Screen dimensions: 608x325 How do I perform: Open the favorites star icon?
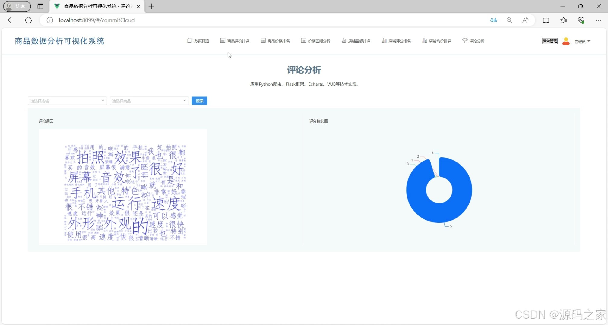(x=563, y=20)
